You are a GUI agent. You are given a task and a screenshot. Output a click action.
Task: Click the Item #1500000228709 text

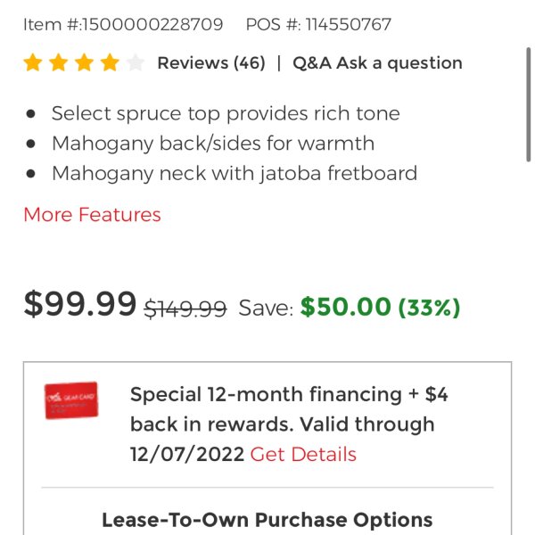click(x=123, y=25)
